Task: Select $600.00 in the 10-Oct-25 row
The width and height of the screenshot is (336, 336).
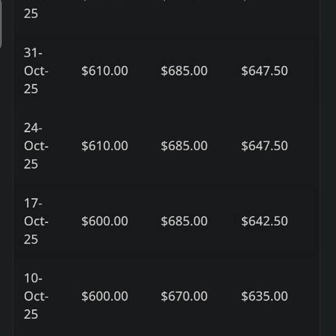Action: coord(105,296)
